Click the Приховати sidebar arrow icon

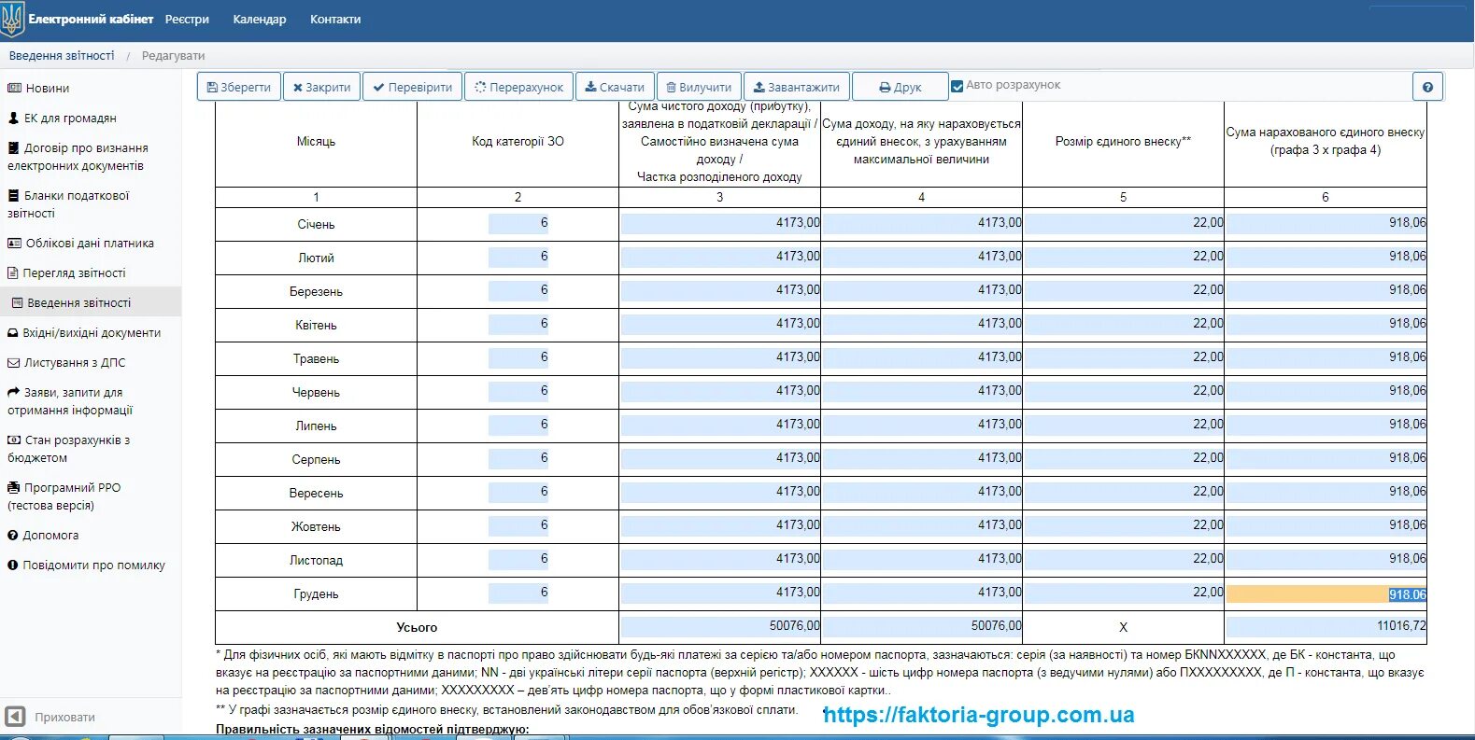15,717
